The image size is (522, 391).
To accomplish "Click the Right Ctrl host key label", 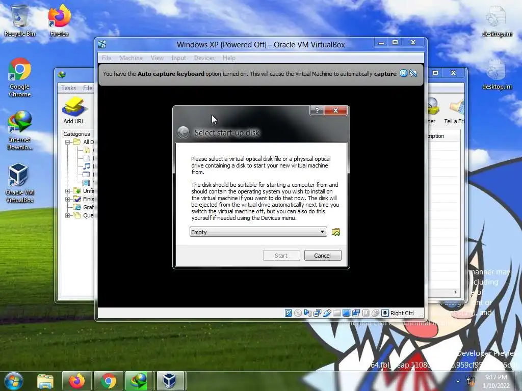I will [x=402, y=313].
